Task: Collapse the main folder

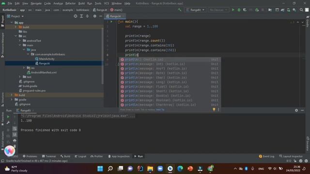Action: [20, 45]
